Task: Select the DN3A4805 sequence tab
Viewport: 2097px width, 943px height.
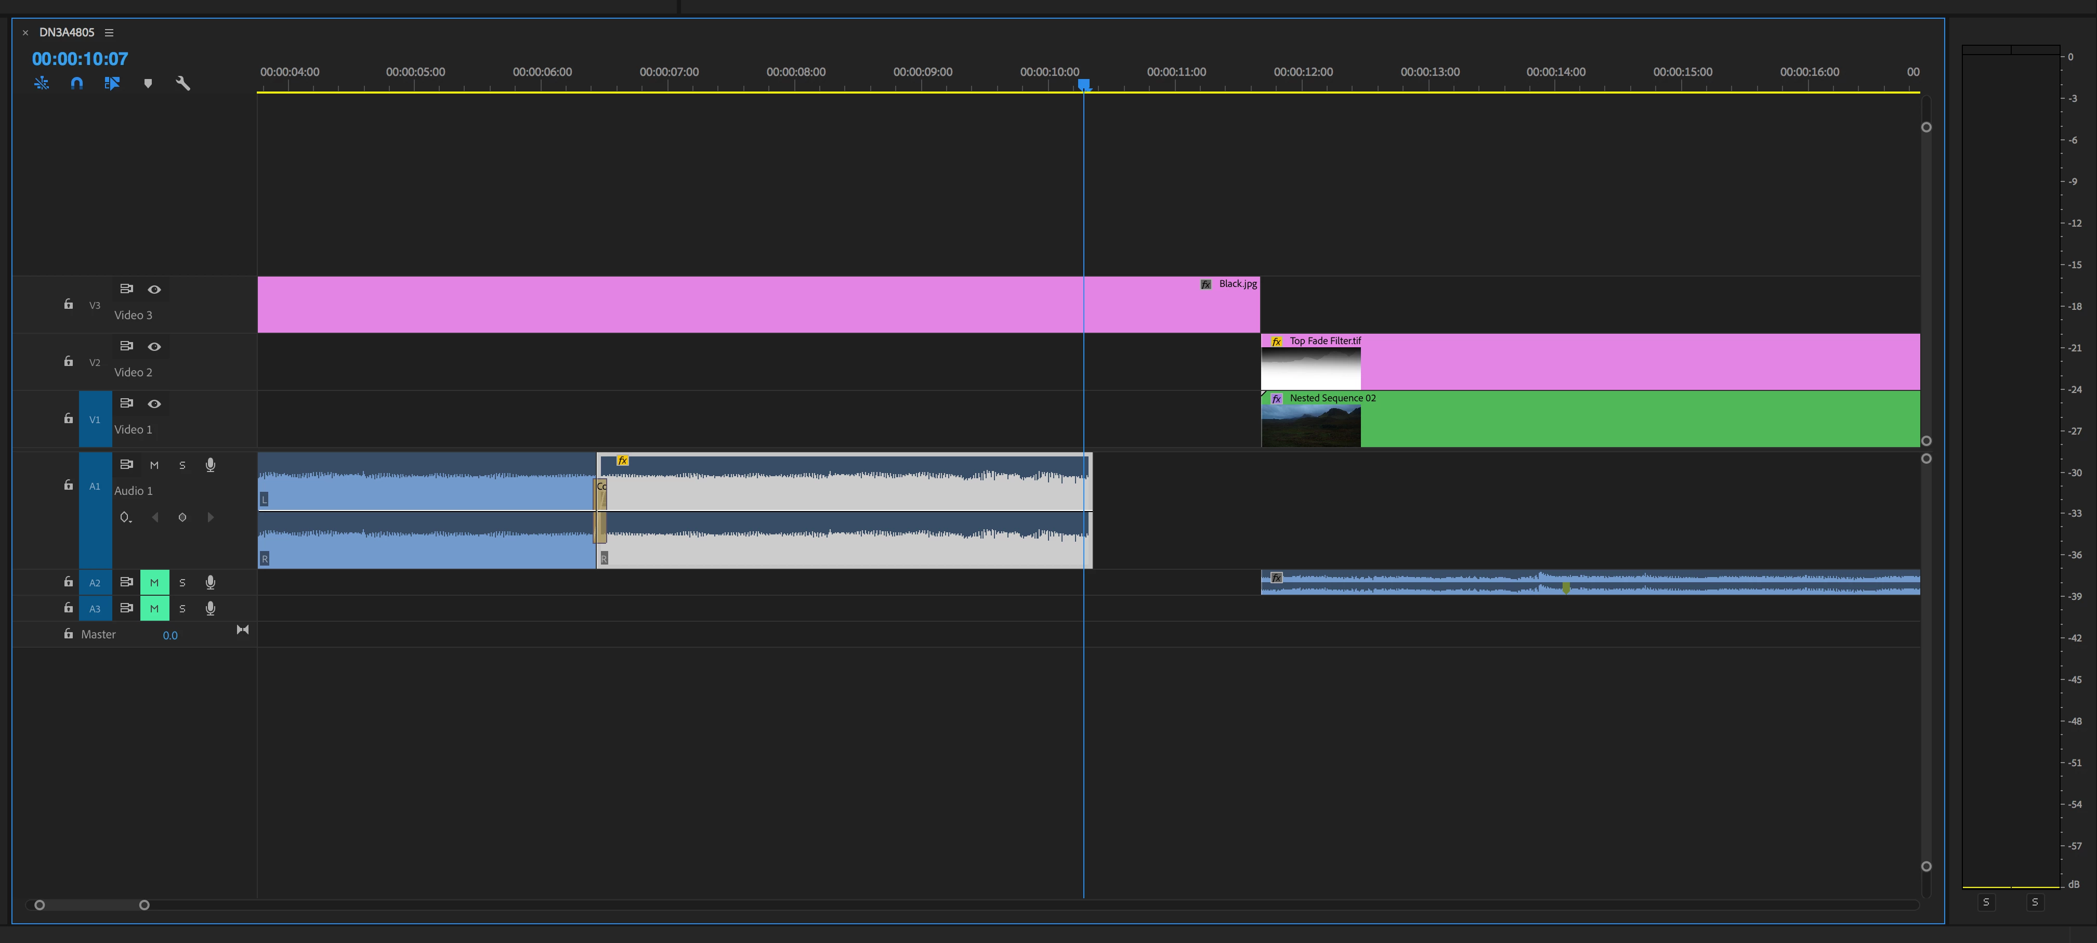Action: 67,33
